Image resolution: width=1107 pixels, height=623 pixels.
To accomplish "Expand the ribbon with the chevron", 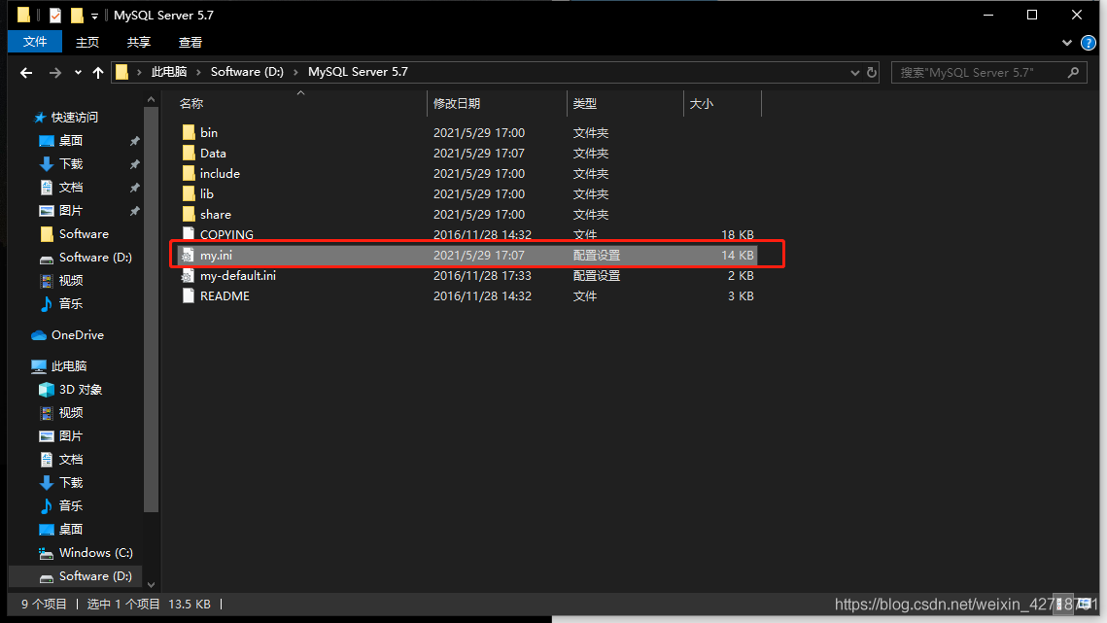I will click(1067, 43).
